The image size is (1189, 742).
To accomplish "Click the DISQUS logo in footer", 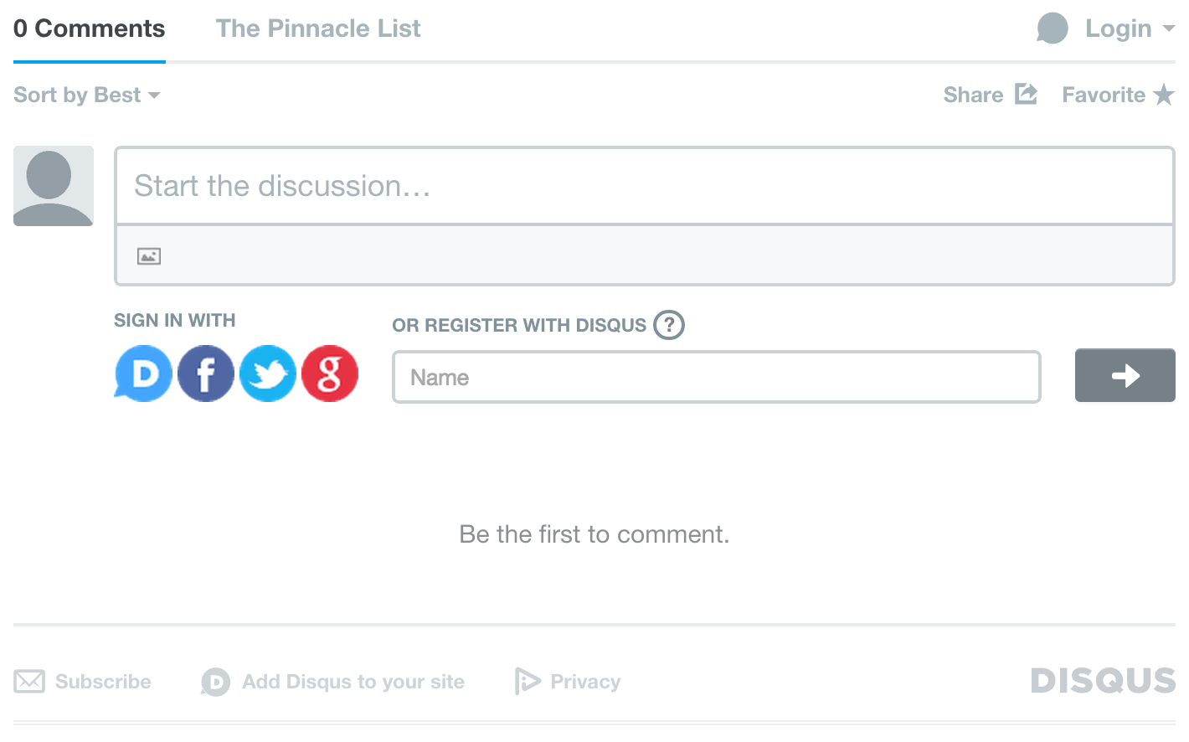I will point(1103,681).
